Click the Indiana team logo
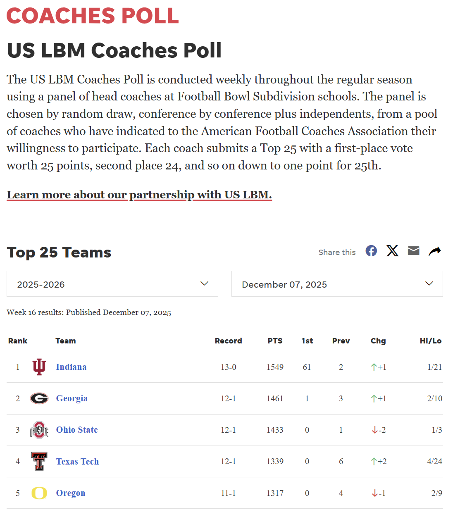The image size is (460, 510). (39, 367)
